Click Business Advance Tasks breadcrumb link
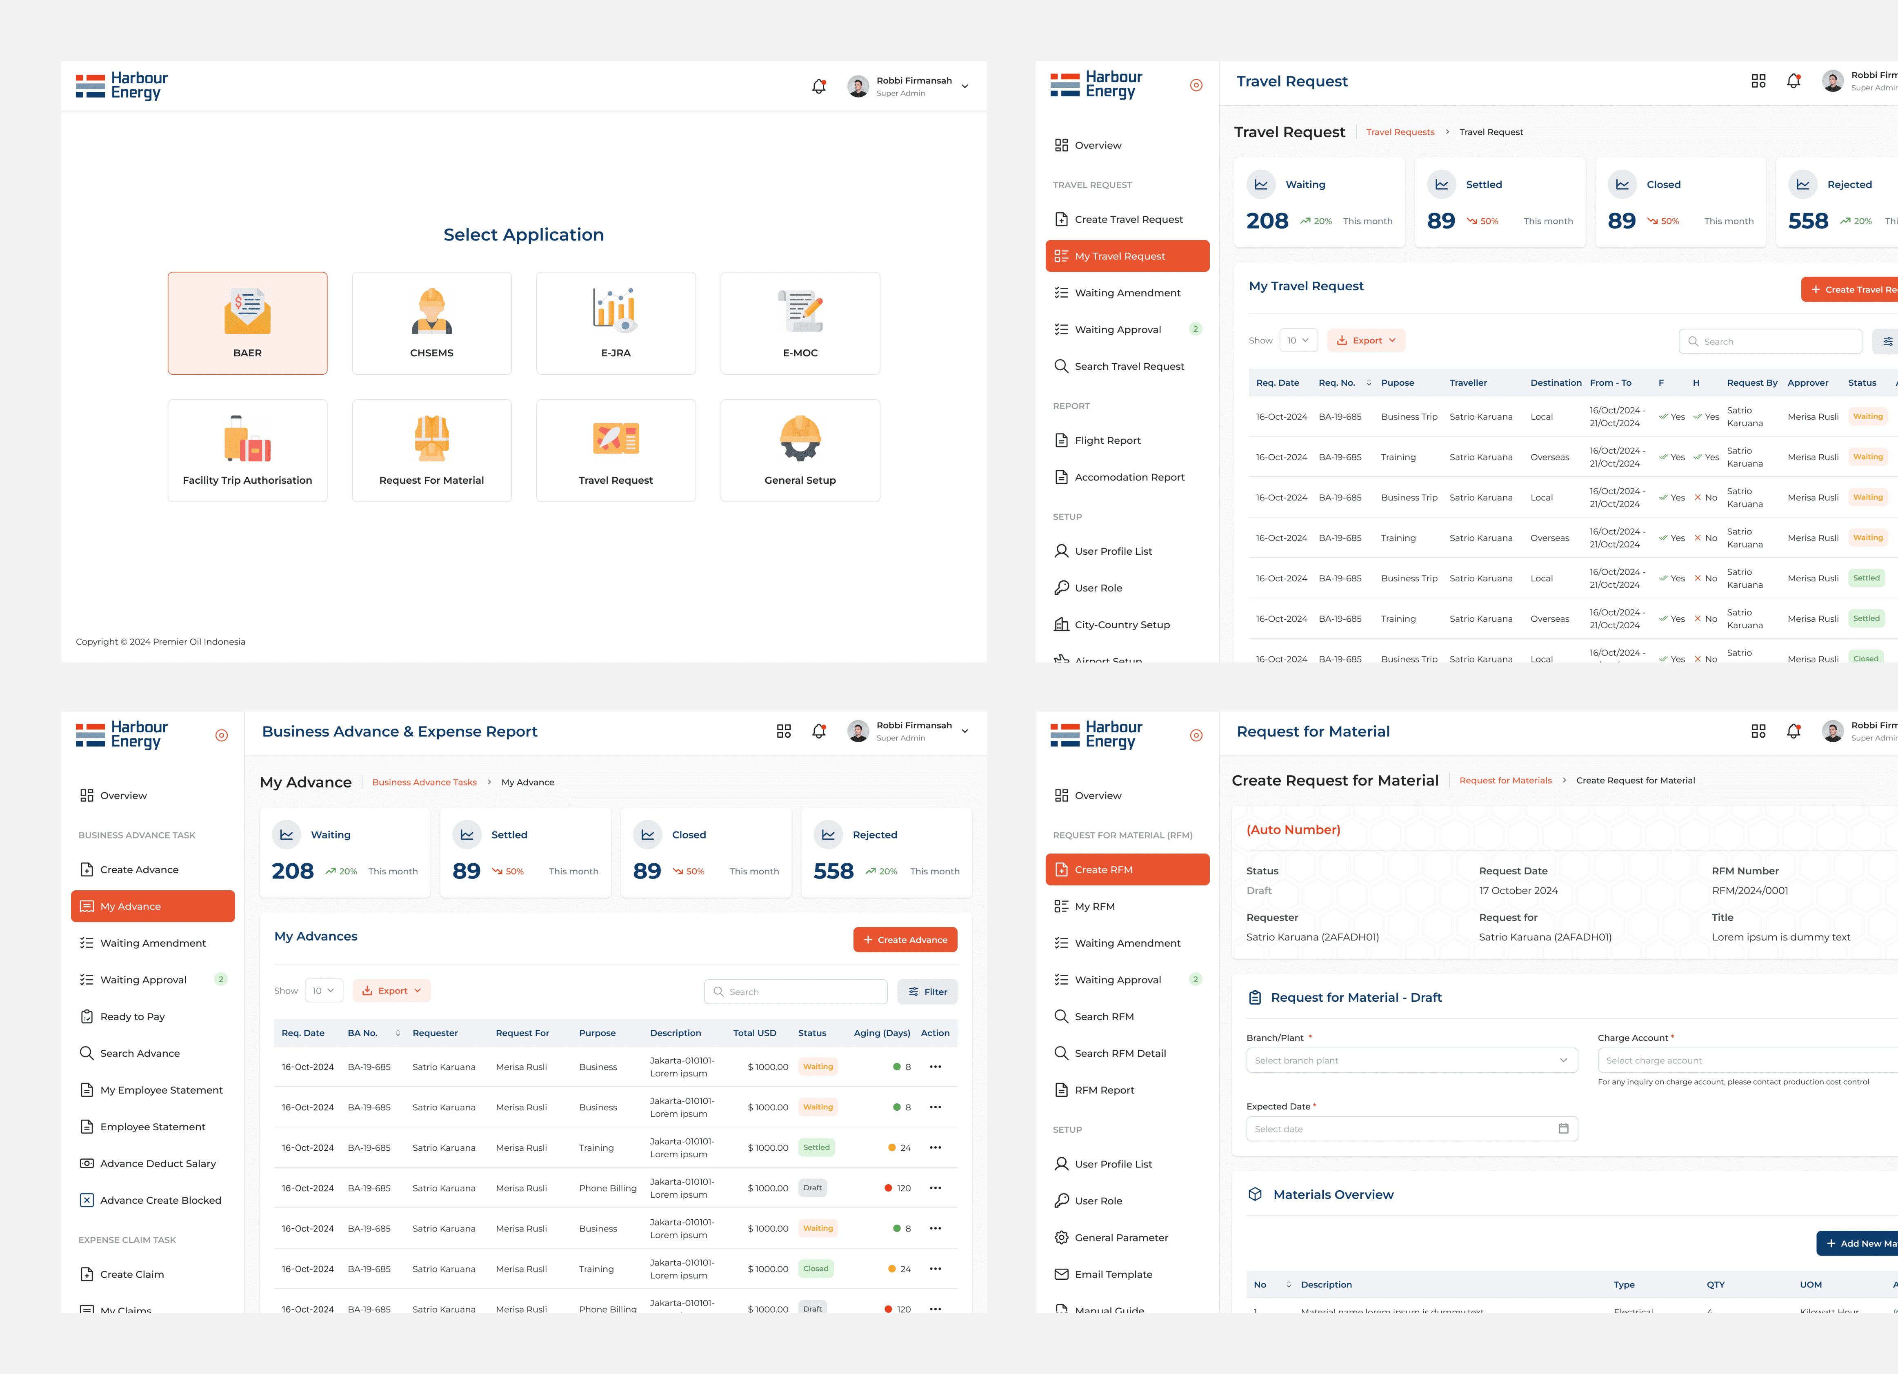 click(x=423, y=783)
